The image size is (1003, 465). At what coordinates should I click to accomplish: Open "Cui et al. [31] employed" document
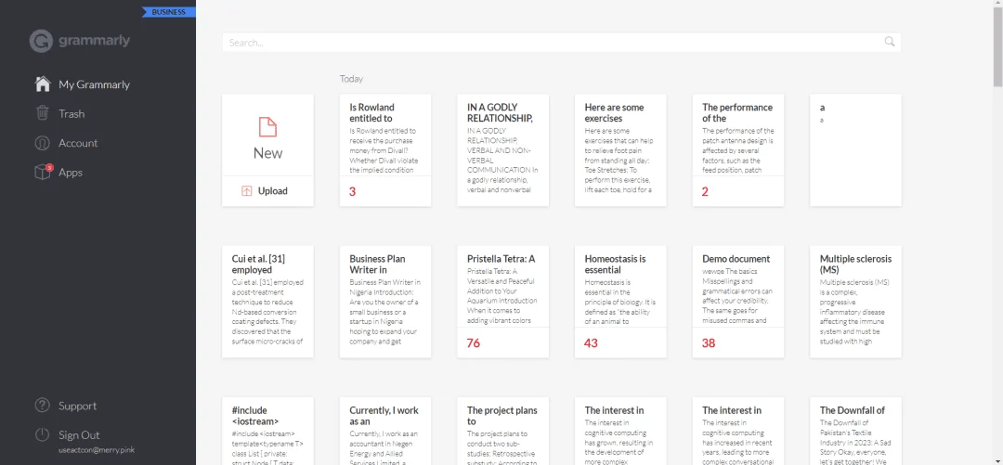(x=267, y=302)
